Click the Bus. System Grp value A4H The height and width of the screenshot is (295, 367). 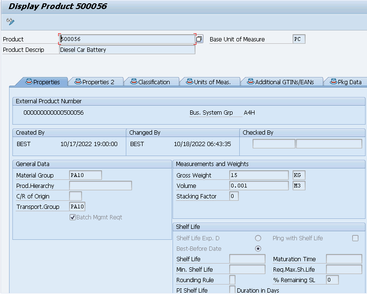[x=249, y=113]
